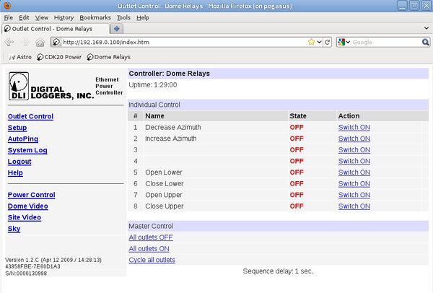This screenshot has width=433, height=293.
Task: Bookmark this page with the star icon
Action: tap(311, 42)
